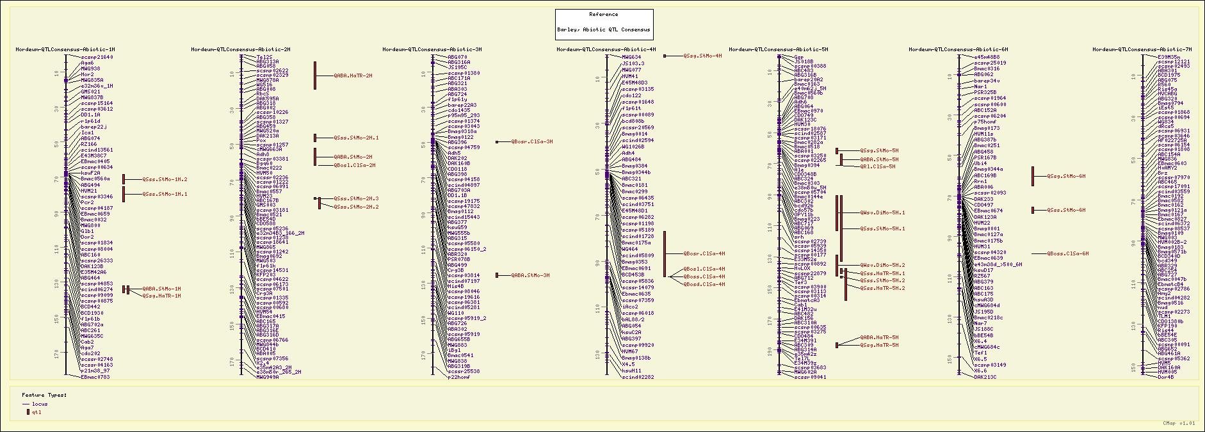
Task: Select the Hordeum-QTLConsensus-Abiotic-7H map title
Action: pyautogui.click(x=1142, y=49)
